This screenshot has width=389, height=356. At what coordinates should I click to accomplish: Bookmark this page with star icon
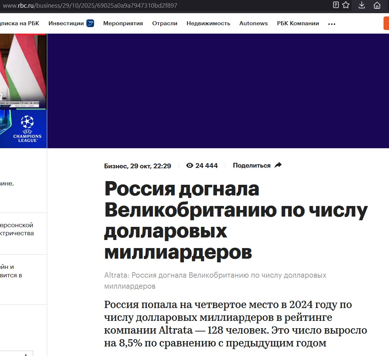(346, 5)
